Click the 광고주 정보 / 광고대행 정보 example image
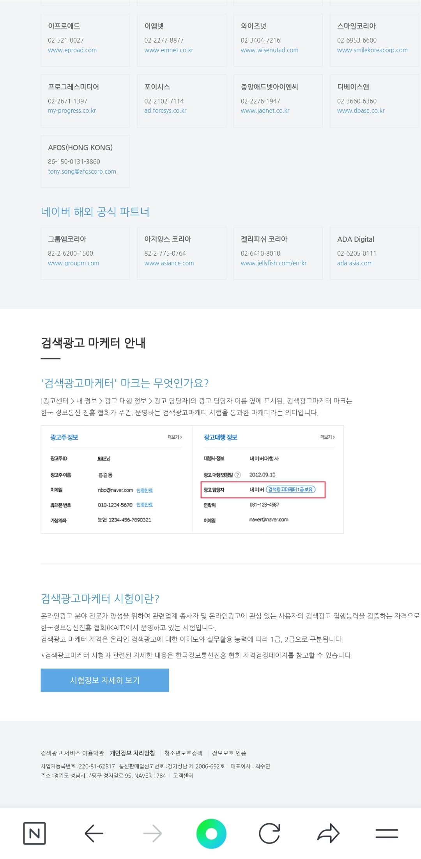Image resolution: width=421 pixels, height=859 pixels. point(192,480)
